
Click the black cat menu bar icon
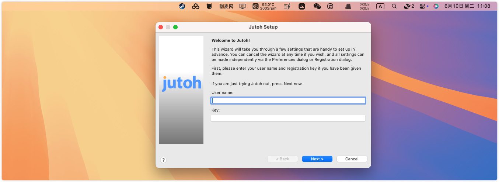[x=348, y=6]
